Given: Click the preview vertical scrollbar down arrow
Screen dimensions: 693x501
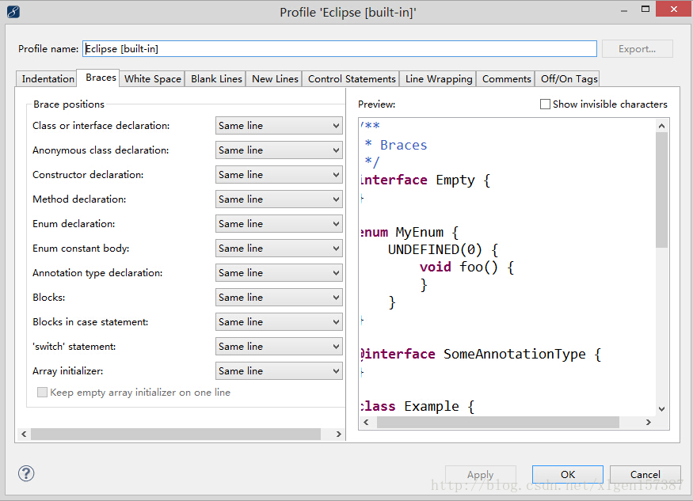Looking at the screenshot, I should [662, 408].
